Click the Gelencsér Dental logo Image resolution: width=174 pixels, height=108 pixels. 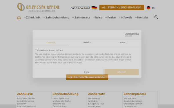tap(39, 7)
